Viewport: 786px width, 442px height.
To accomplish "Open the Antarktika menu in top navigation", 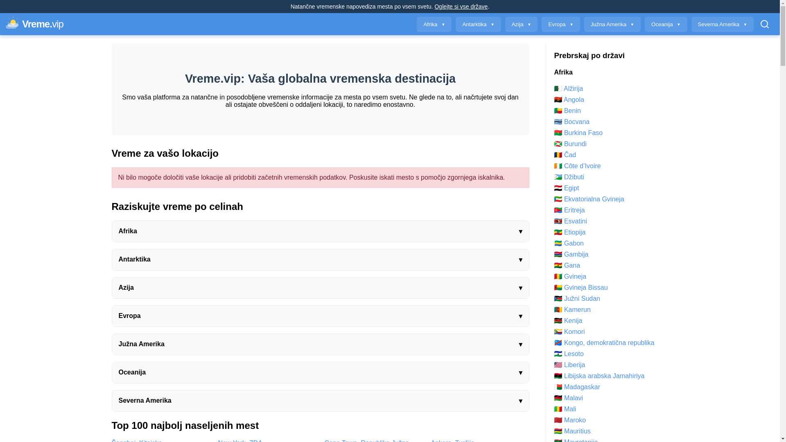I will coord(478,25).
